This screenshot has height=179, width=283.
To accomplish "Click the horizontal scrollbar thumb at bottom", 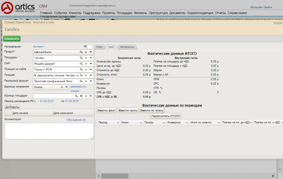I will (115, 176).
